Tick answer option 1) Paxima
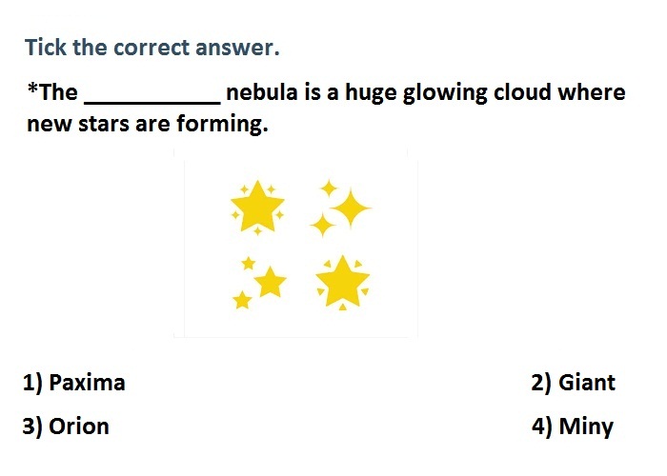 [x=74, y=383]
